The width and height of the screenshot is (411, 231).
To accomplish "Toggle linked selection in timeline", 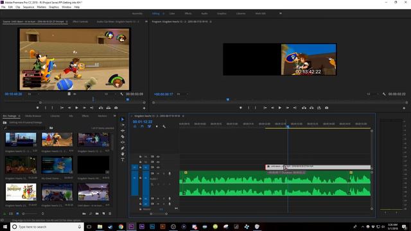I will pos(149,126).
